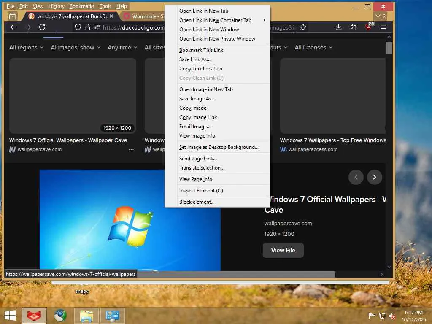Bookmark this page with the star icon
432x324 pixels.
pos(303,27)
